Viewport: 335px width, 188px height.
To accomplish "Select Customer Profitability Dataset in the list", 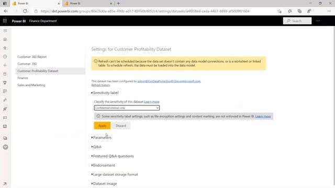I will [x=50, y=71].
